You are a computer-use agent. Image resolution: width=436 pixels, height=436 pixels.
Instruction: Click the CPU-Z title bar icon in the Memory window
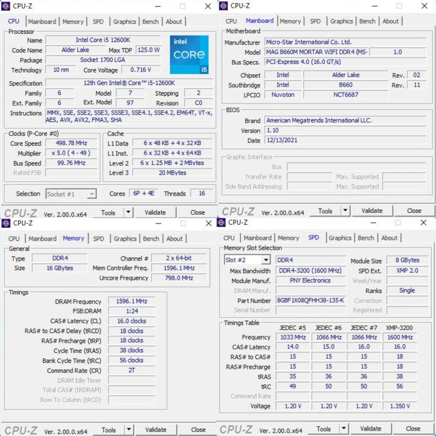coord(6,223)
